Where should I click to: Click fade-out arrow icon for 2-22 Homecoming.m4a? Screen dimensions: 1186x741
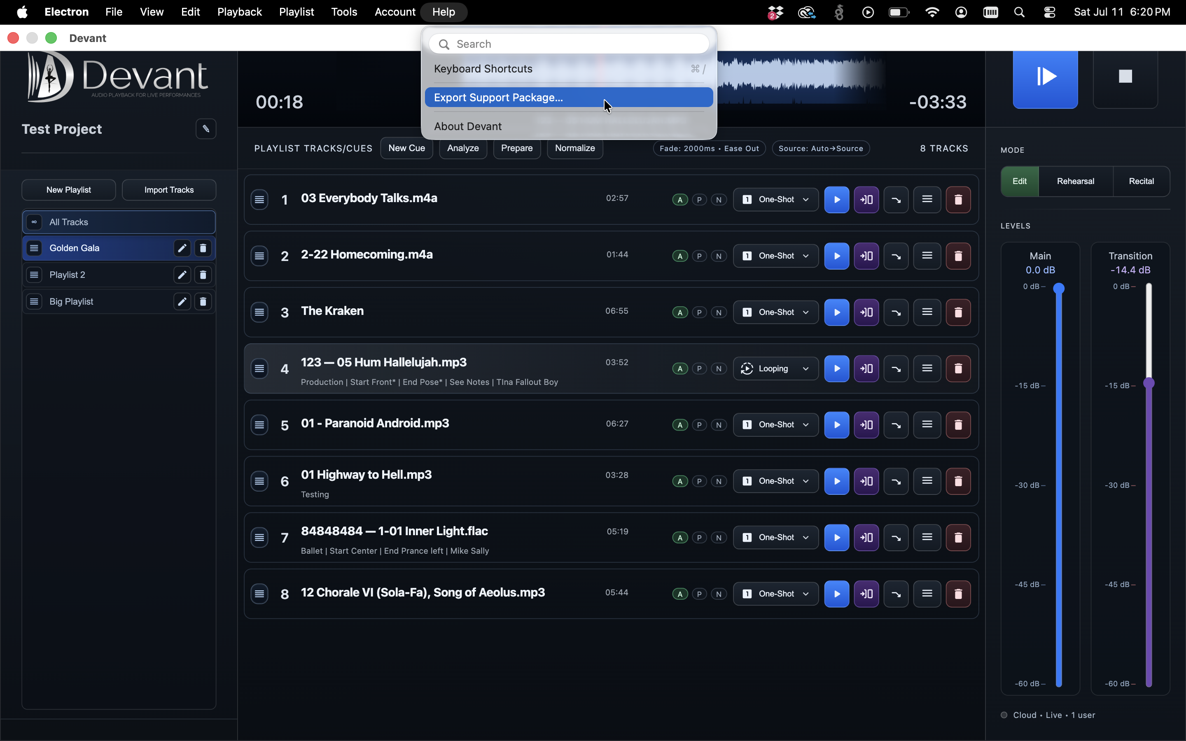click(x=896, y=256)
